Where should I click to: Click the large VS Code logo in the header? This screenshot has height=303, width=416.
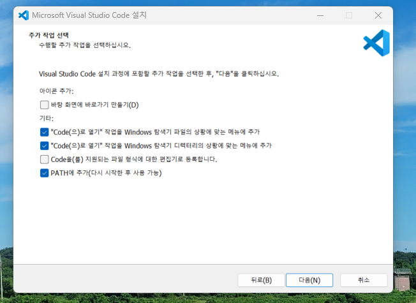376,43
